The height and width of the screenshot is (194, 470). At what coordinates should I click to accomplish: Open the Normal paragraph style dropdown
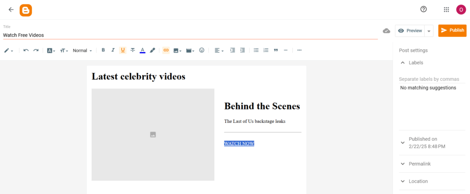coord(82,50)
